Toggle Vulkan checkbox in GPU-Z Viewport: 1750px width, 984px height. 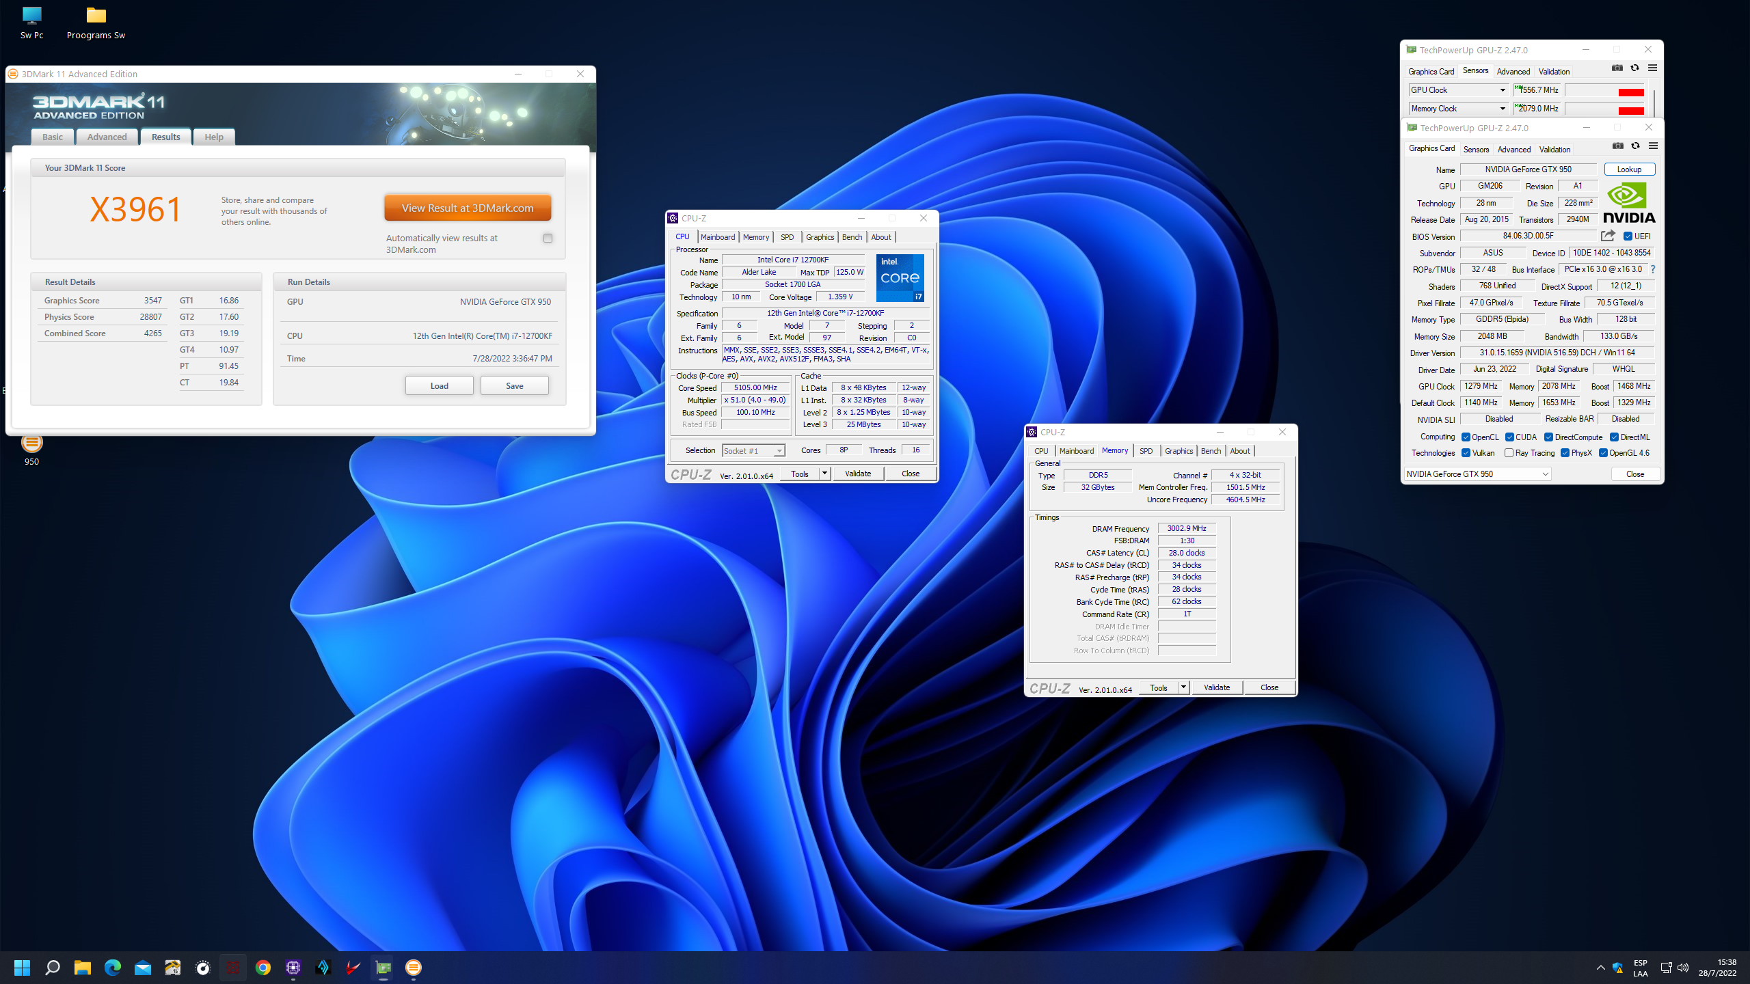coord(1466,453)
